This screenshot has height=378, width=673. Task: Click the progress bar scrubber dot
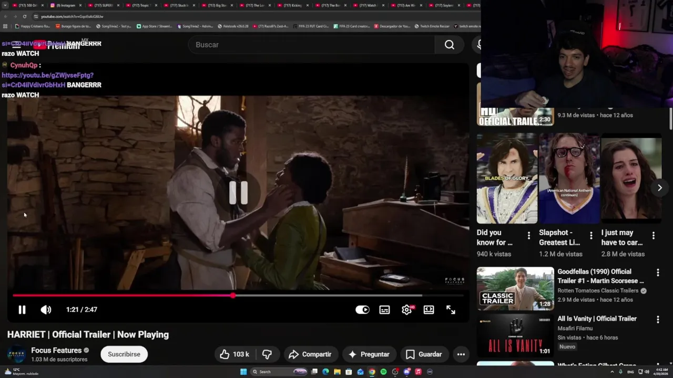pos(232,296)
